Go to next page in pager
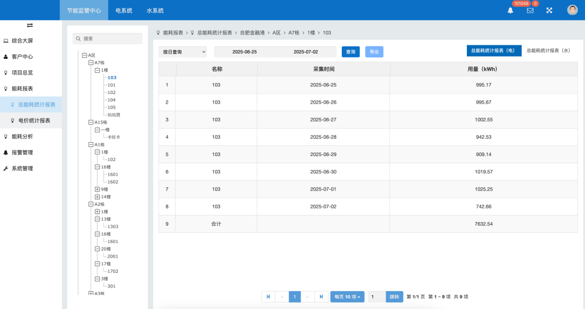 coord(308,297)
